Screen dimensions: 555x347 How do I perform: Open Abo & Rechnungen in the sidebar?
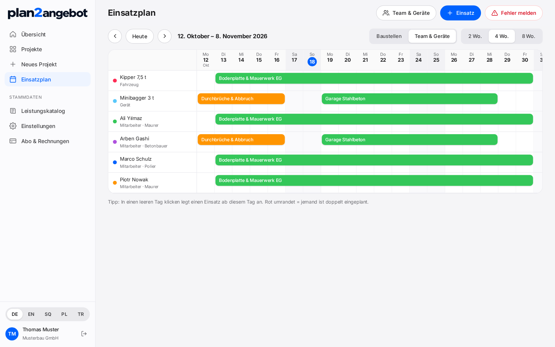tap(47, 141)
